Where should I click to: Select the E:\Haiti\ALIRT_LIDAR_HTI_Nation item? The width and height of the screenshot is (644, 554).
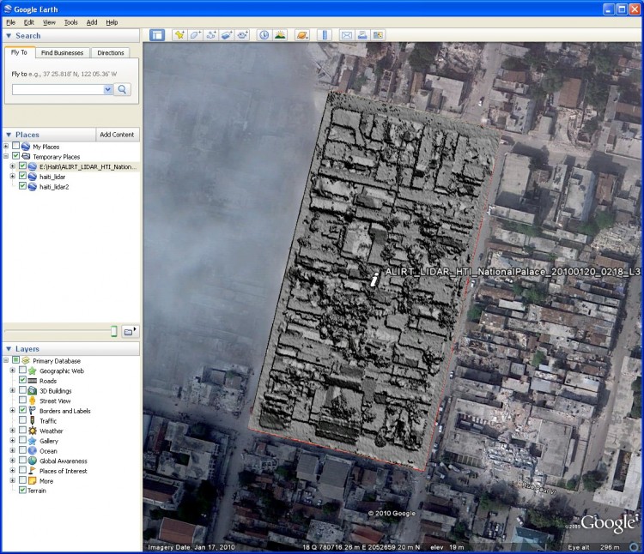(88, 166)
